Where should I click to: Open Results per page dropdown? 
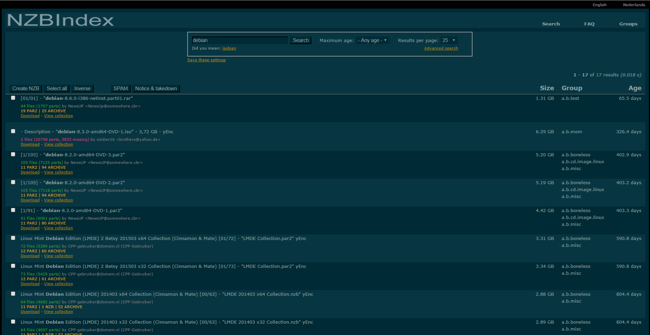tap(449, 40)
